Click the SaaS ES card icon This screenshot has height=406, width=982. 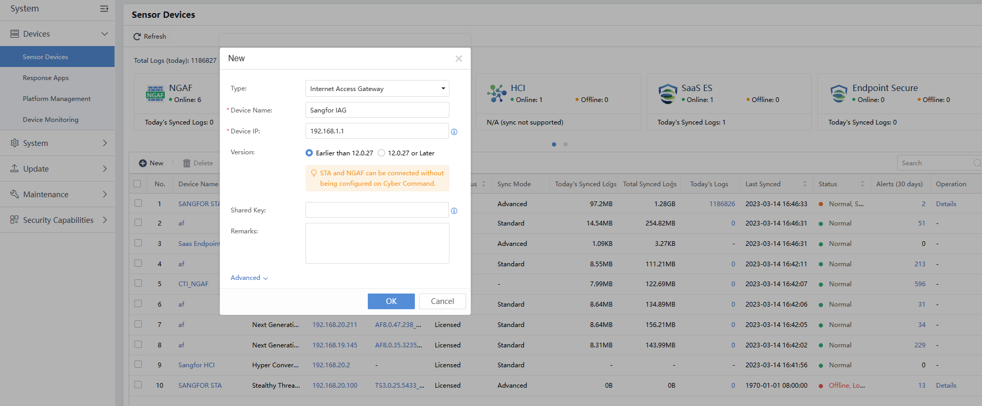[x=668, y=94]
